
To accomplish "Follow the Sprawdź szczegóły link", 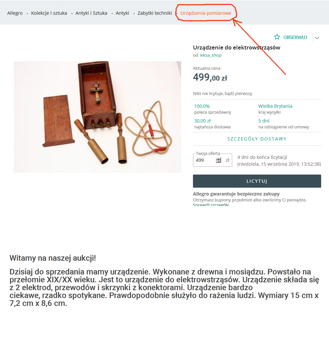I will click(x=211, y=205).
